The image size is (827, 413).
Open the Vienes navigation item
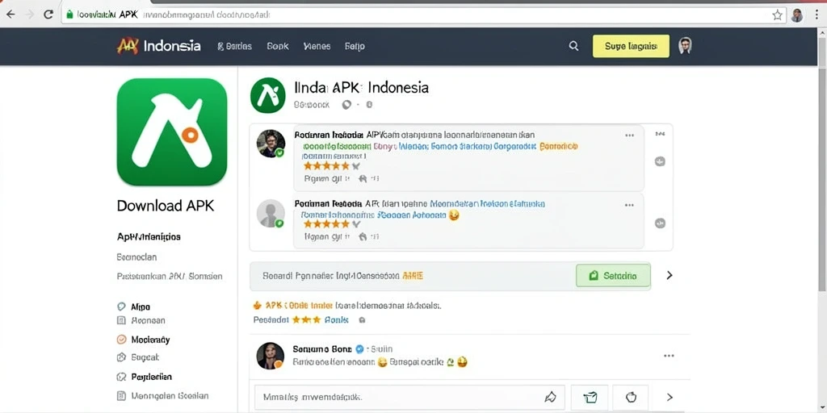point(317,46)
